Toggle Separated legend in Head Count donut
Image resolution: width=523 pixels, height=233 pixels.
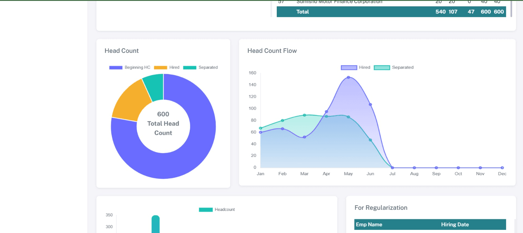200,67
